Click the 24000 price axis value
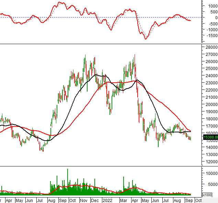218x203 pixels. click(x=211, y=76)
